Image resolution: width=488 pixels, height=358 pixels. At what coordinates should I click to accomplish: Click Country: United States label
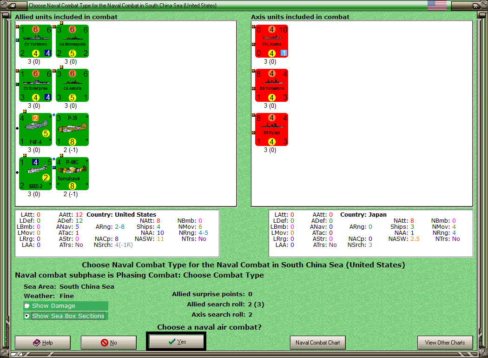121,214
